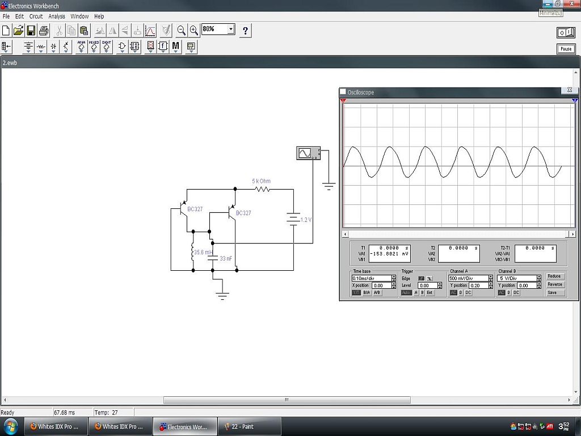Set Channel A coupling to AC
This screenshot has height=436, width=581.
tap(453, 293)
